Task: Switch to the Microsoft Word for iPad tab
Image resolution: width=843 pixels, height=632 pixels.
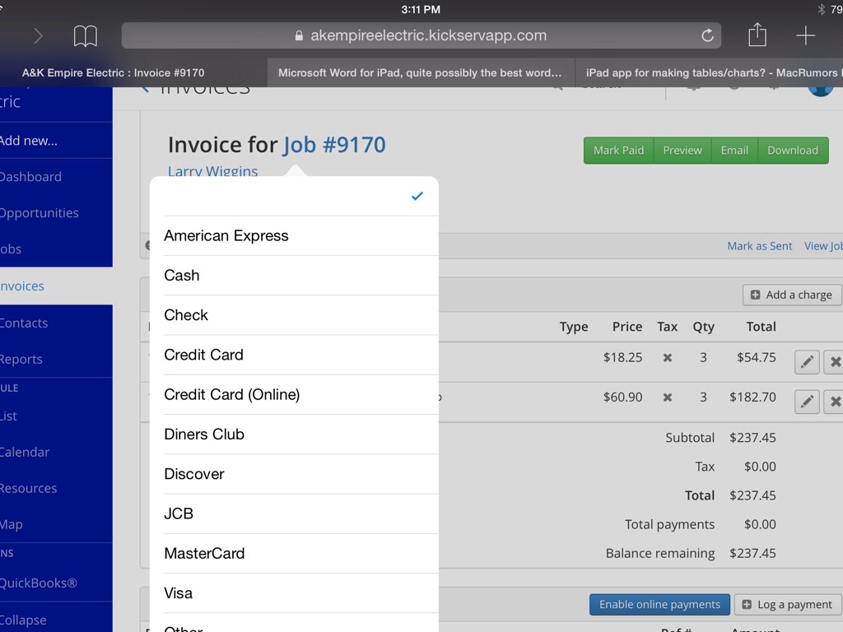Action: [420, 72]
